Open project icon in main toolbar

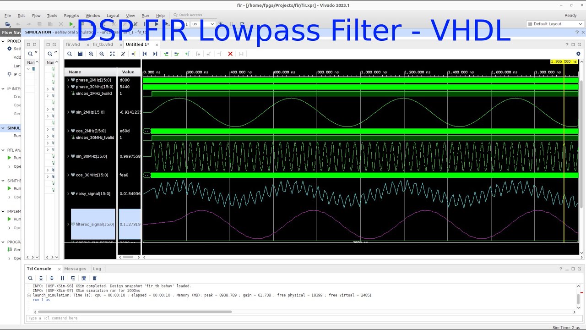pyautogui.click(x=7, y=24)
